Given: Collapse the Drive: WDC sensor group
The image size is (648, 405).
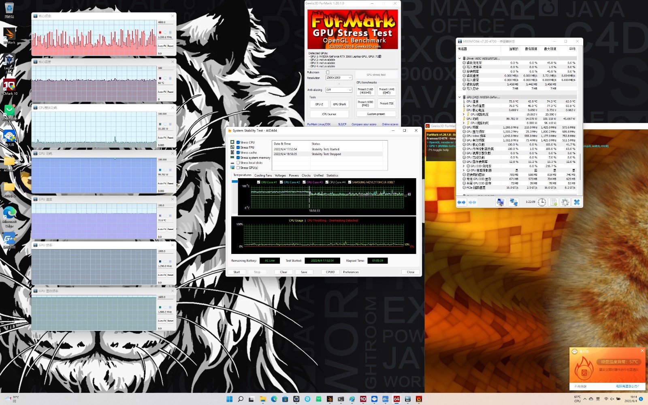Looking at the screenshot, I should [459, 59].
